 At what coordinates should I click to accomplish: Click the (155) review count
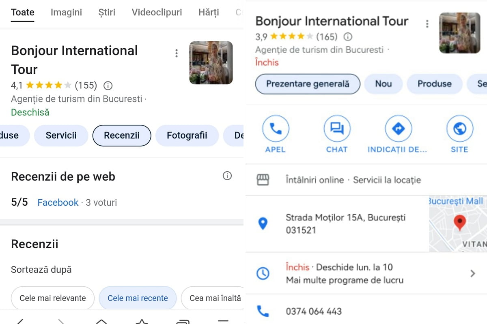tap(86, 85)
